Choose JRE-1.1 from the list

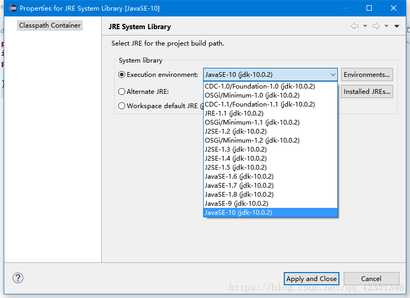(x=271, y=113)
